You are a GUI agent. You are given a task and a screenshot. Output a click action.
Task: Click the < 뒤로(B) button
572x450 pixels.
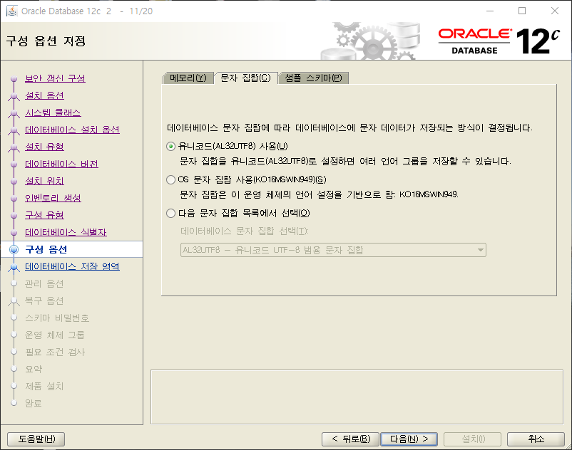tap(351, 439)
